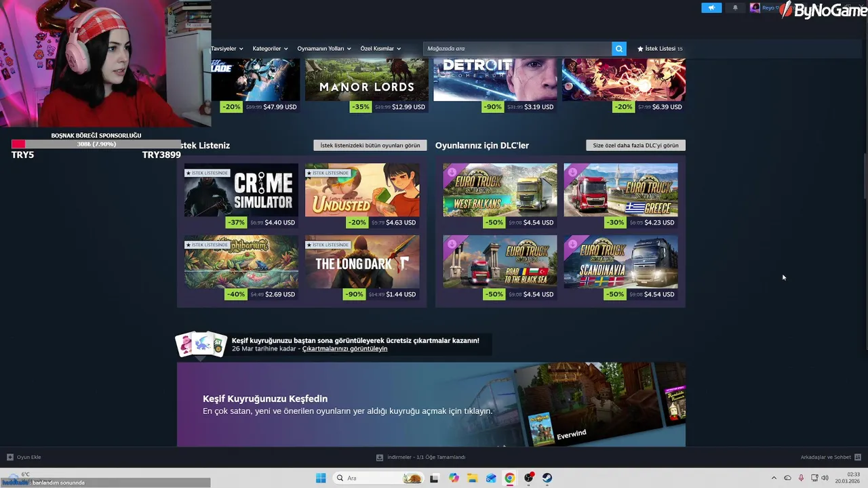Click the $12.99 USD Manor Lords price
Viewport: 868px width, 488px height.
tap(408, 107)
